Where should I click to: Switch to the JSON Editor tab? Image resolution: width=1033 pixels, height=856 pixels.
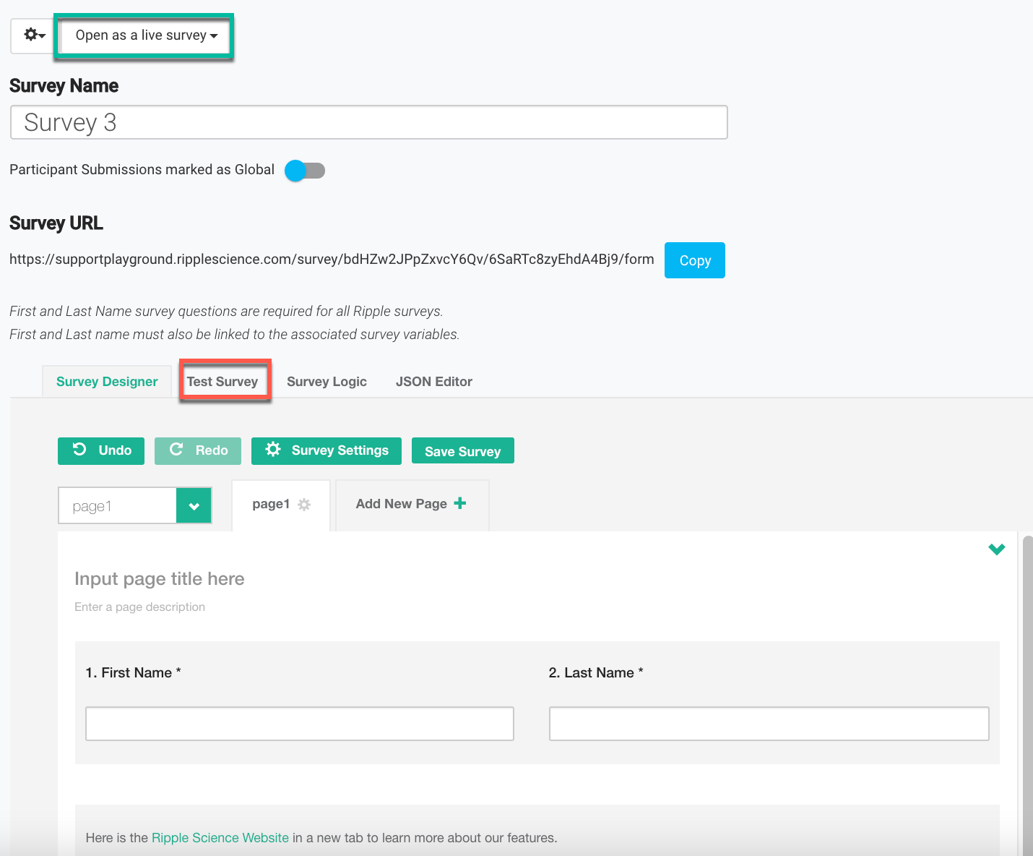point(433,382)
